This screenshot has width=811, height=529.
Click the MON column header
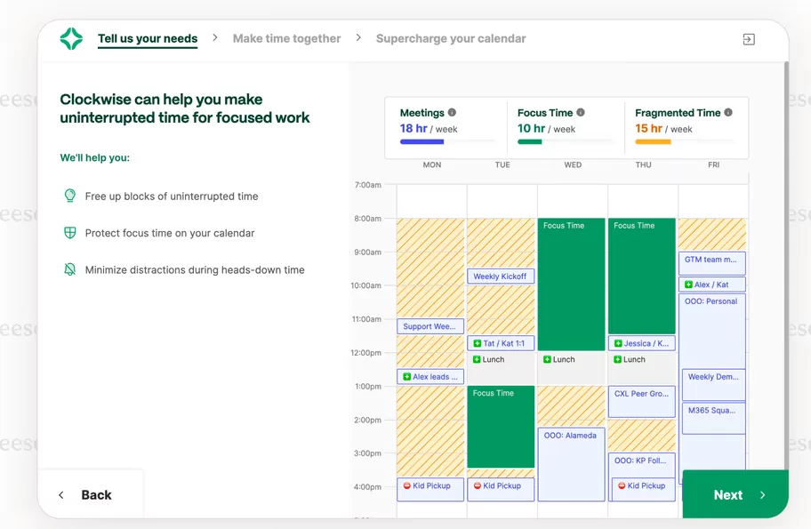point(432,164)
